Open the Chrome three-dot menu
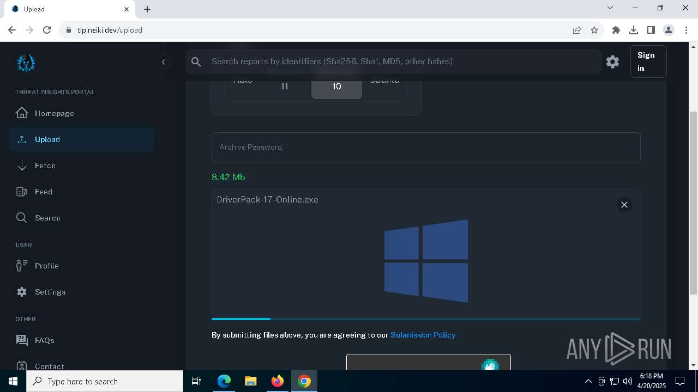 point(686,30)
